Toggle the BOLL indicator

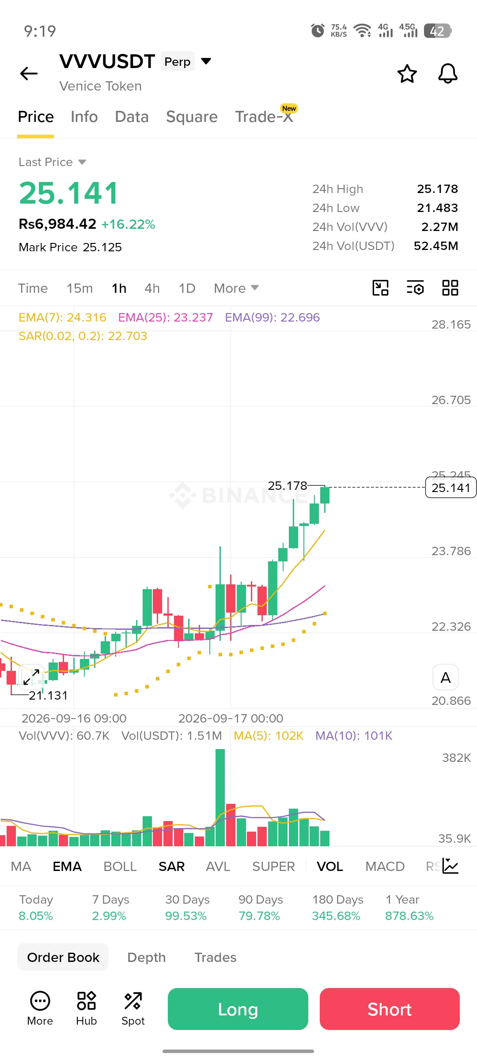point(120,867)
